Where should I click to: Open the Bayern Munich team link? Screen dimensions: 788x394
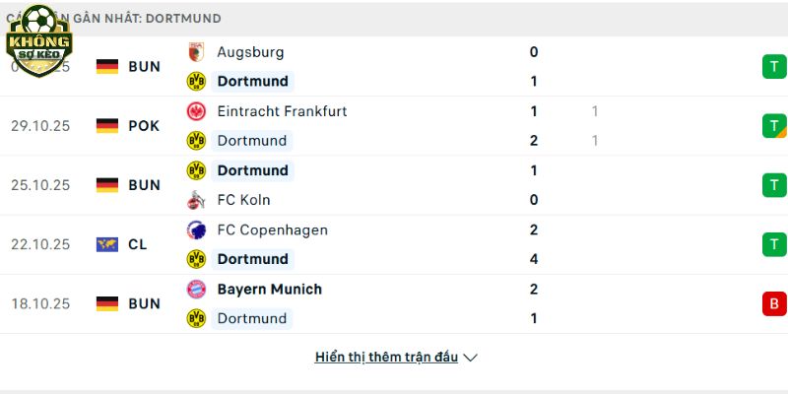[269, 289]
